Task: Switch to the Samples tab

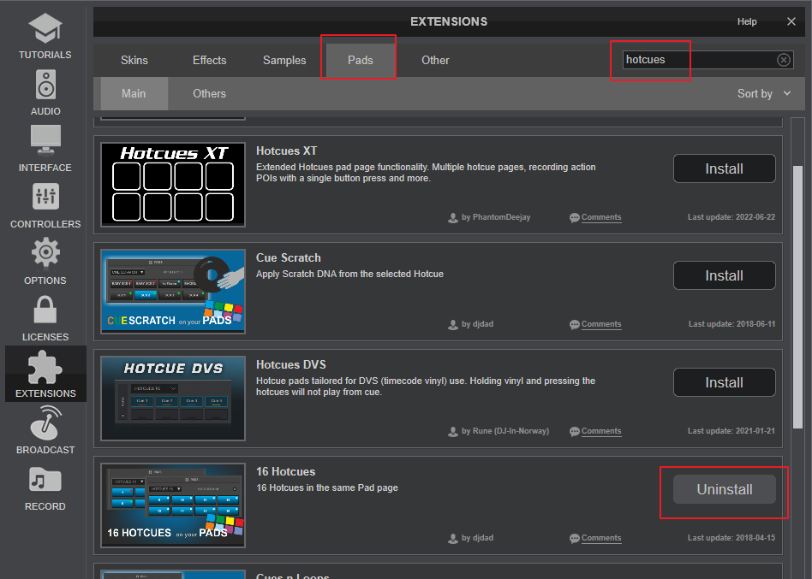Action: pyautogui.click(x=284, y=60)
